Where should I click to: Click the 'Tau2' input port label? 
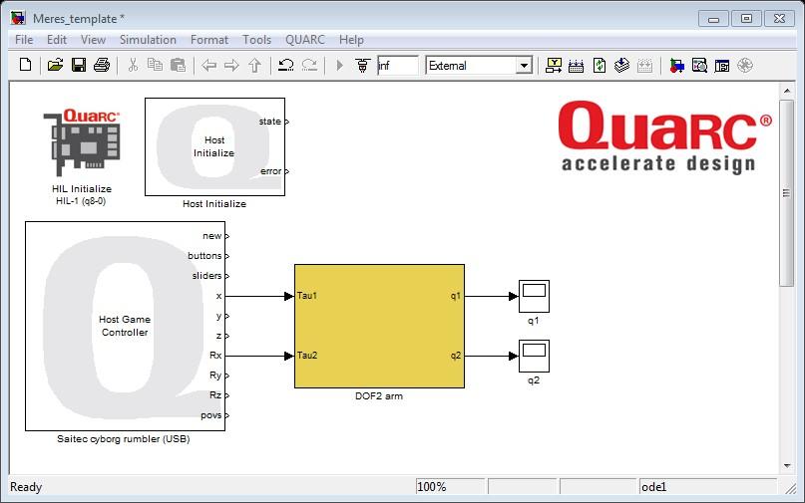tap(307, 356)
